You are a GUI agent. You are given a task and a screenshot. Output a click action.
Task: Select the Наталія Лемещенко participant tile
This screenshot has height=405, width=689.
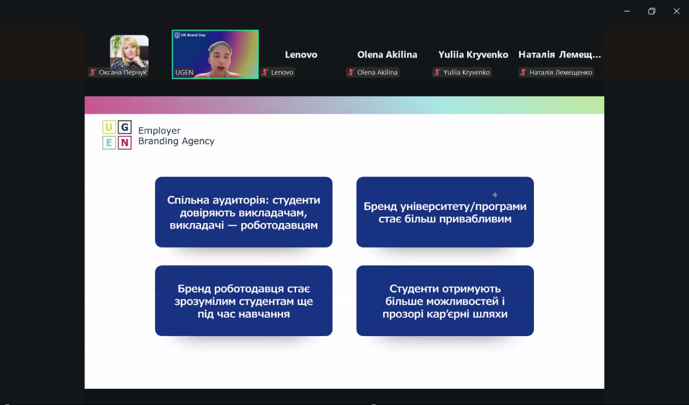[559, 55]
